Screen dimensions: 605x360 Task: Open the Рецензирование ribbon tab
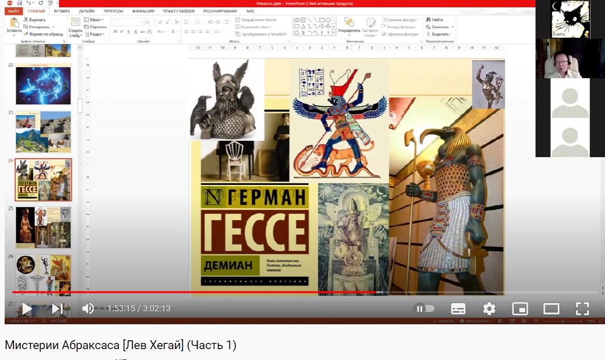click(x=220, y=11)
